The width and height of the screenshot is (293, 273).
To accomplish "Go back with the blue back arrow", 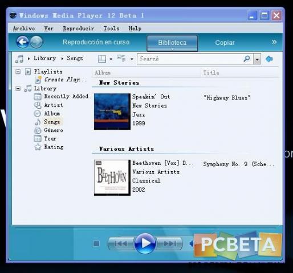I will [x=22, y=42].
